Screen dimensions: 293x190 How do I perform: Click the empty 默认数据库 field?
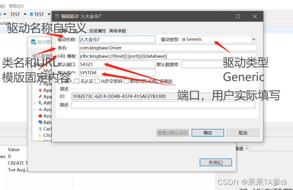219,64
